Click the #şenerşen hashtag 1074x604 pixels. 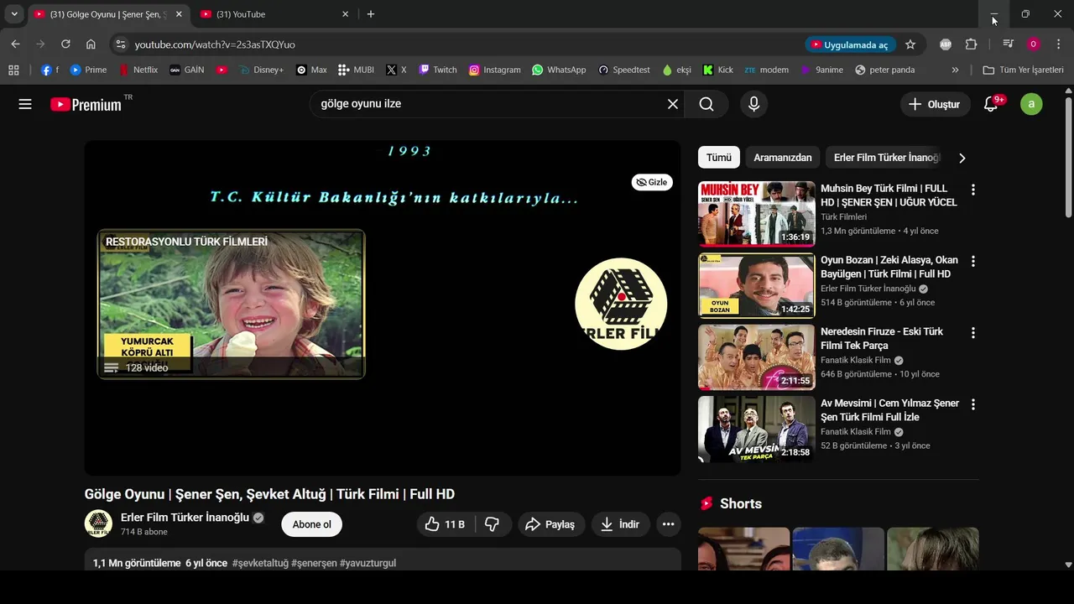click(314, 563)
